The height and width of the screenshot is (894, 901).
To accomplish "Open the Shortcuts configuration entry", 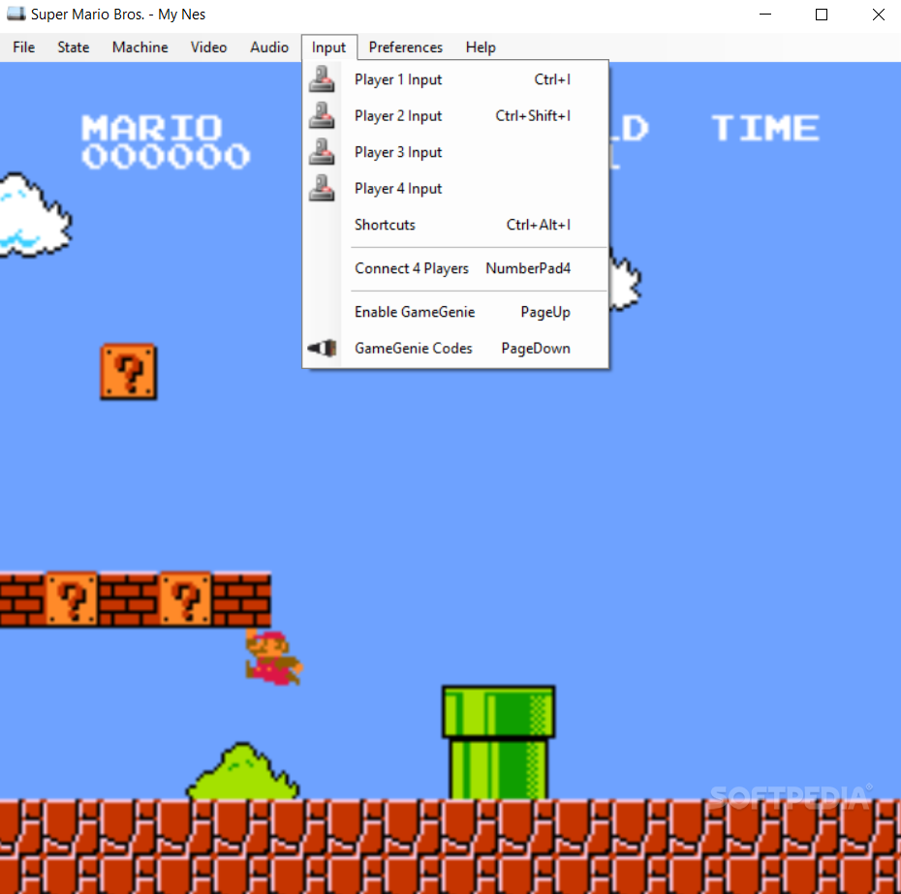I will (455, 224).
